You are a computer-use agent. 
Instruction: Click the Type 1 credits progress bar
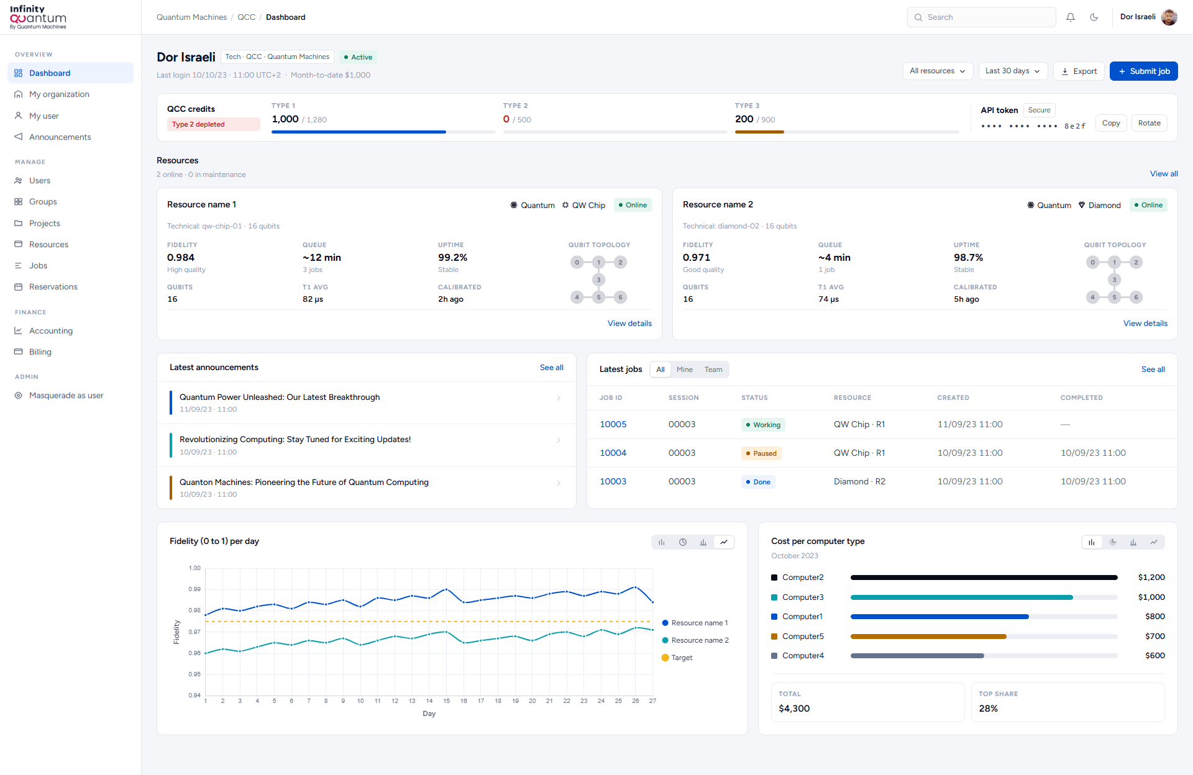383,132
